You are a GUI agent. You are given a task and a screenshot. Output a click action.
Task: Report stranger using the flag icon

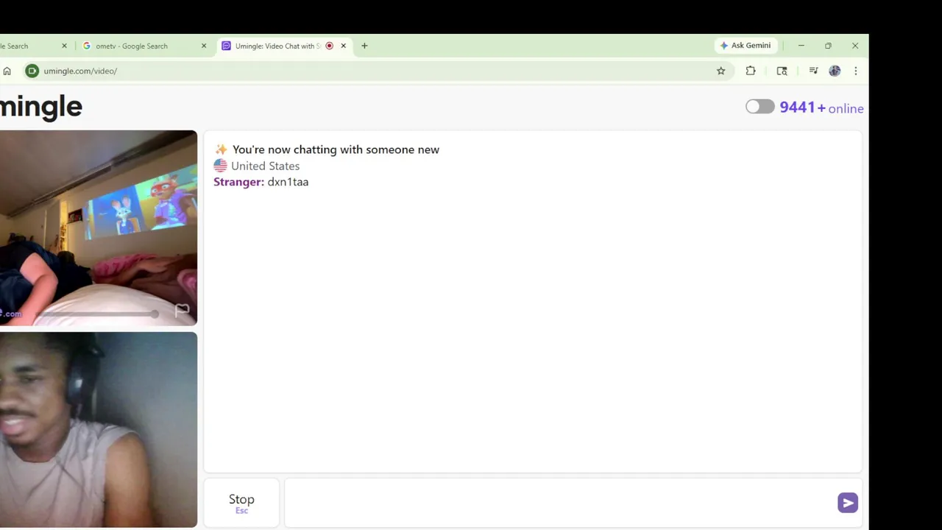coord(182,310)
